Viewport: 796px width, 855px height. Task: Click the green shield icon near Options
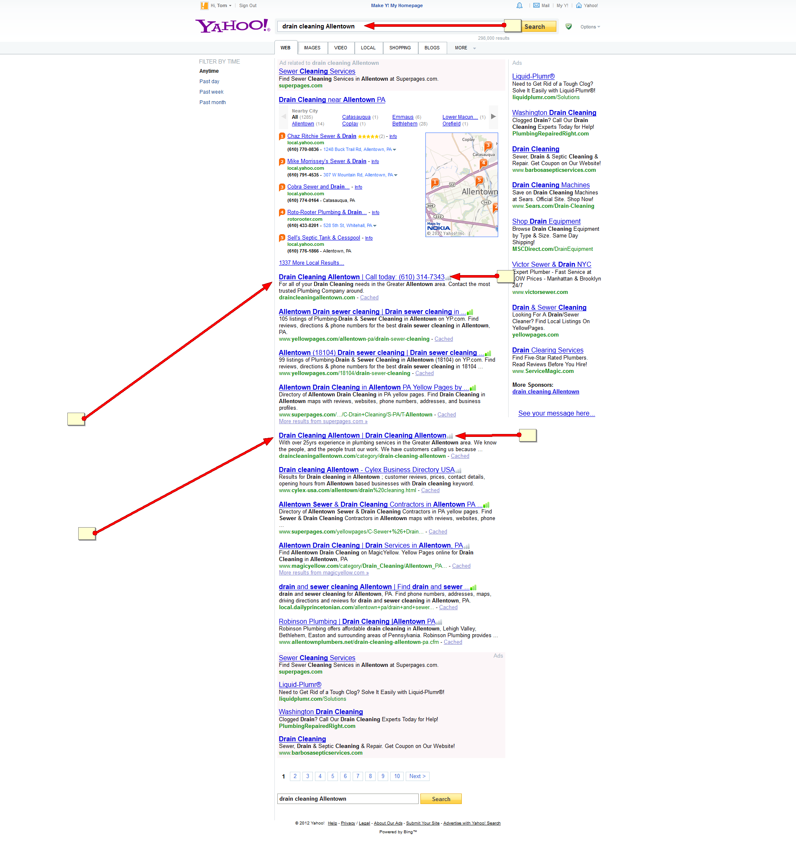point(568,27)
